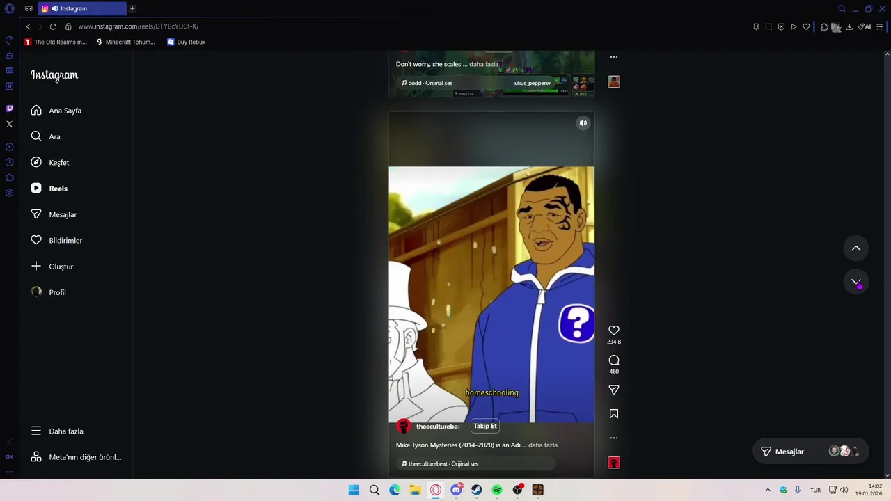Open Ana Sayfa home in Instagram sidebar
The width and height of the screenshot is (891, 501).
[56, 111]
